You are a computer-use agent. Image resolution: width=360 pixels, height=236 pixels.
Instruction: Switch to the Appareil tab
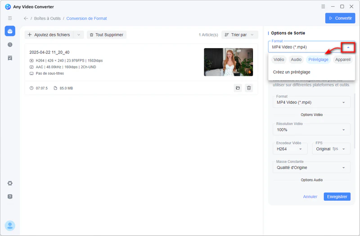[x=343, y=59]
